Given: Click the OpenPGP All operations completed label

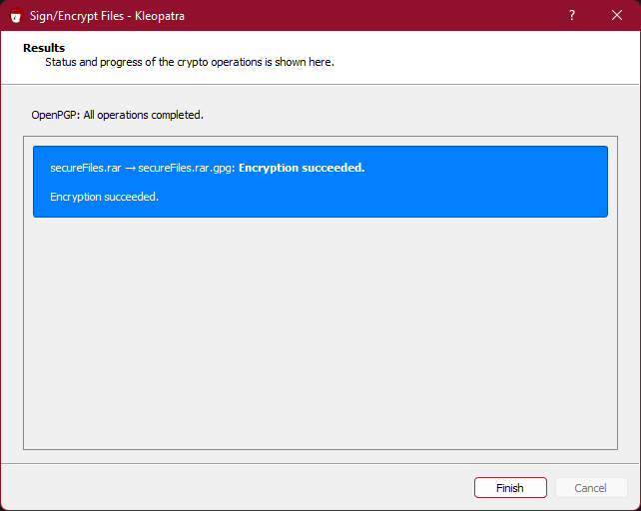Looking at the screenshot, I should (x=118, y=116).
